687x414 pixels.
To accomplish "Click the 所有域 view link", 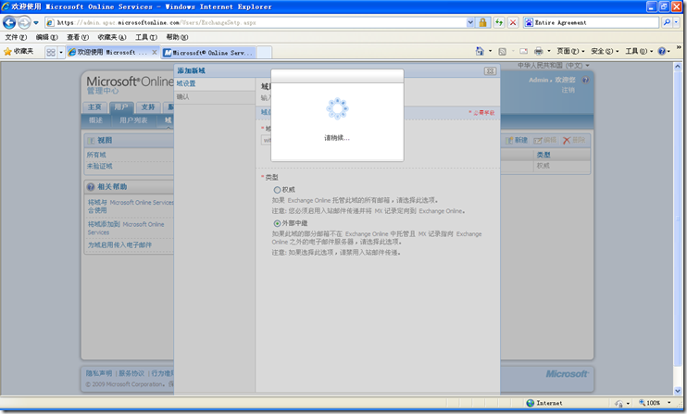I will tap(96, 155).
